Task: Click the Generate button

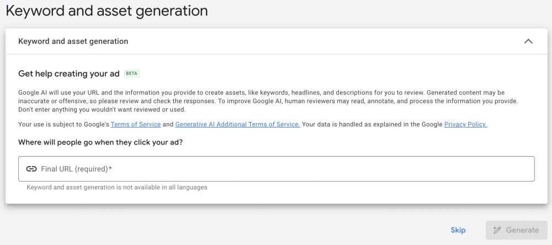Action: click(x=517, y=230)
